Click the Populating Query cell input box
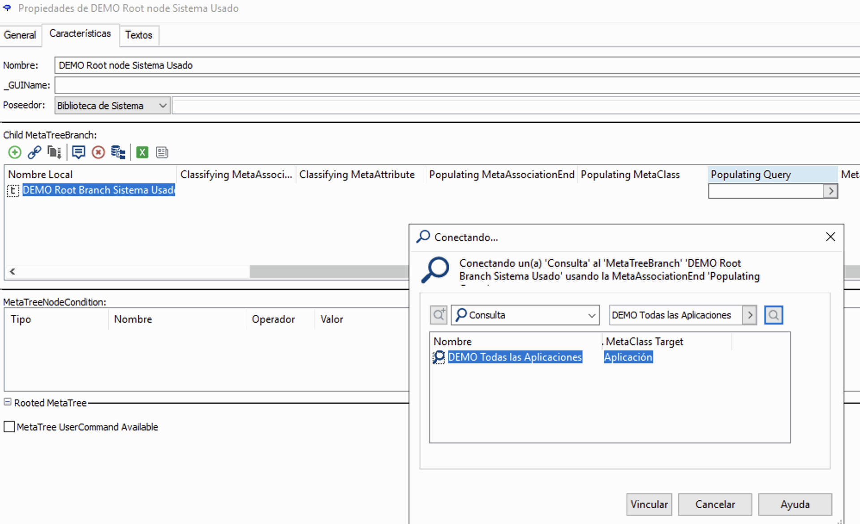860x524 pixels. coord(765,191)
